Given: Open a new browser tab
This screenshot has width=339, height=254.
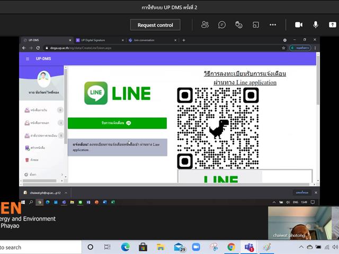Looking at the screenshot, I should click(x=184, y=40).
